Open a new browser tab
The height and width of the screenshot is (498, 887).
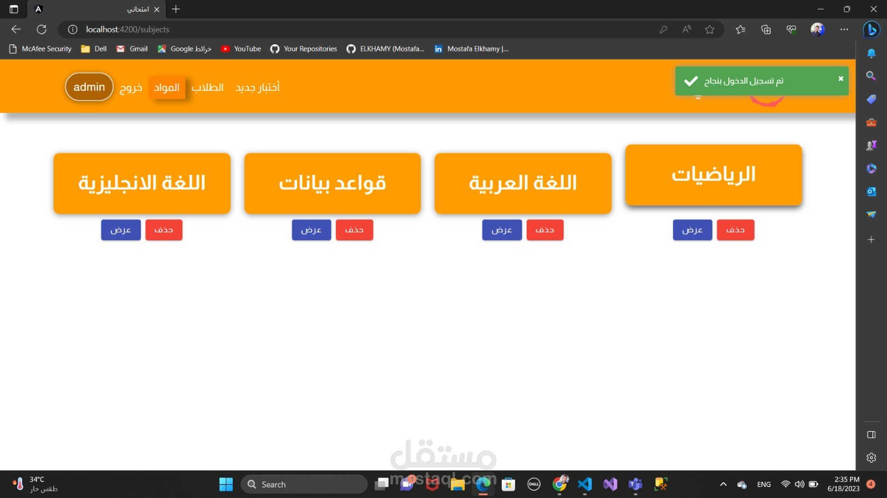176,9
